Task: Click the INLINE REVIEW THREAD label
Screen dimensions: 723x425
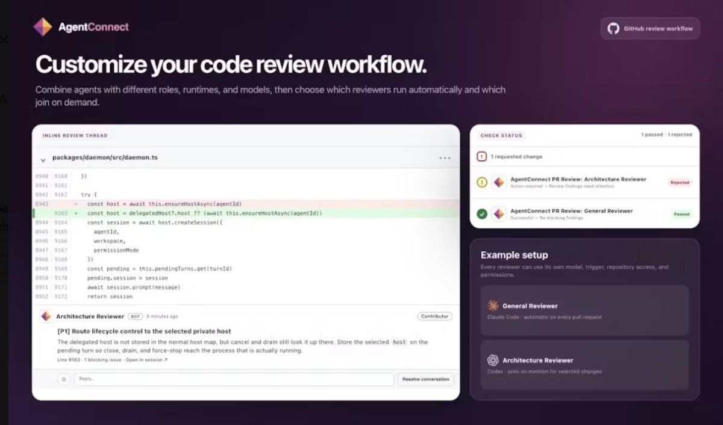Action: point(75,136)
